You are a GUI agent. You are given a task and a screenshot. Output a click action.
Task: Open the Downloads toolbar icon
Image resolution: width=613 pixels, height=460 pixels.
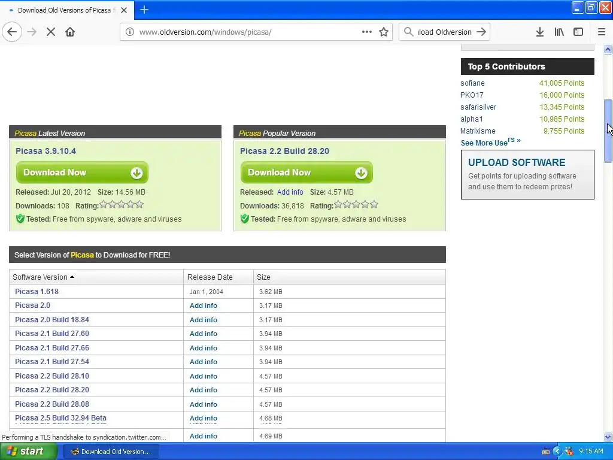coord(540,32)
